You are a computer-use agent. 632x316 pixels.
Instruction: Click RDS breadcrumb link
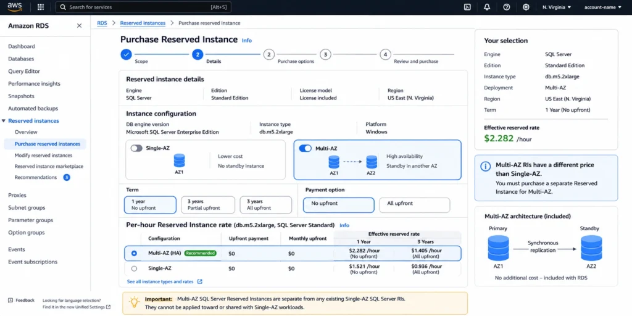click(x=102, y=23)
